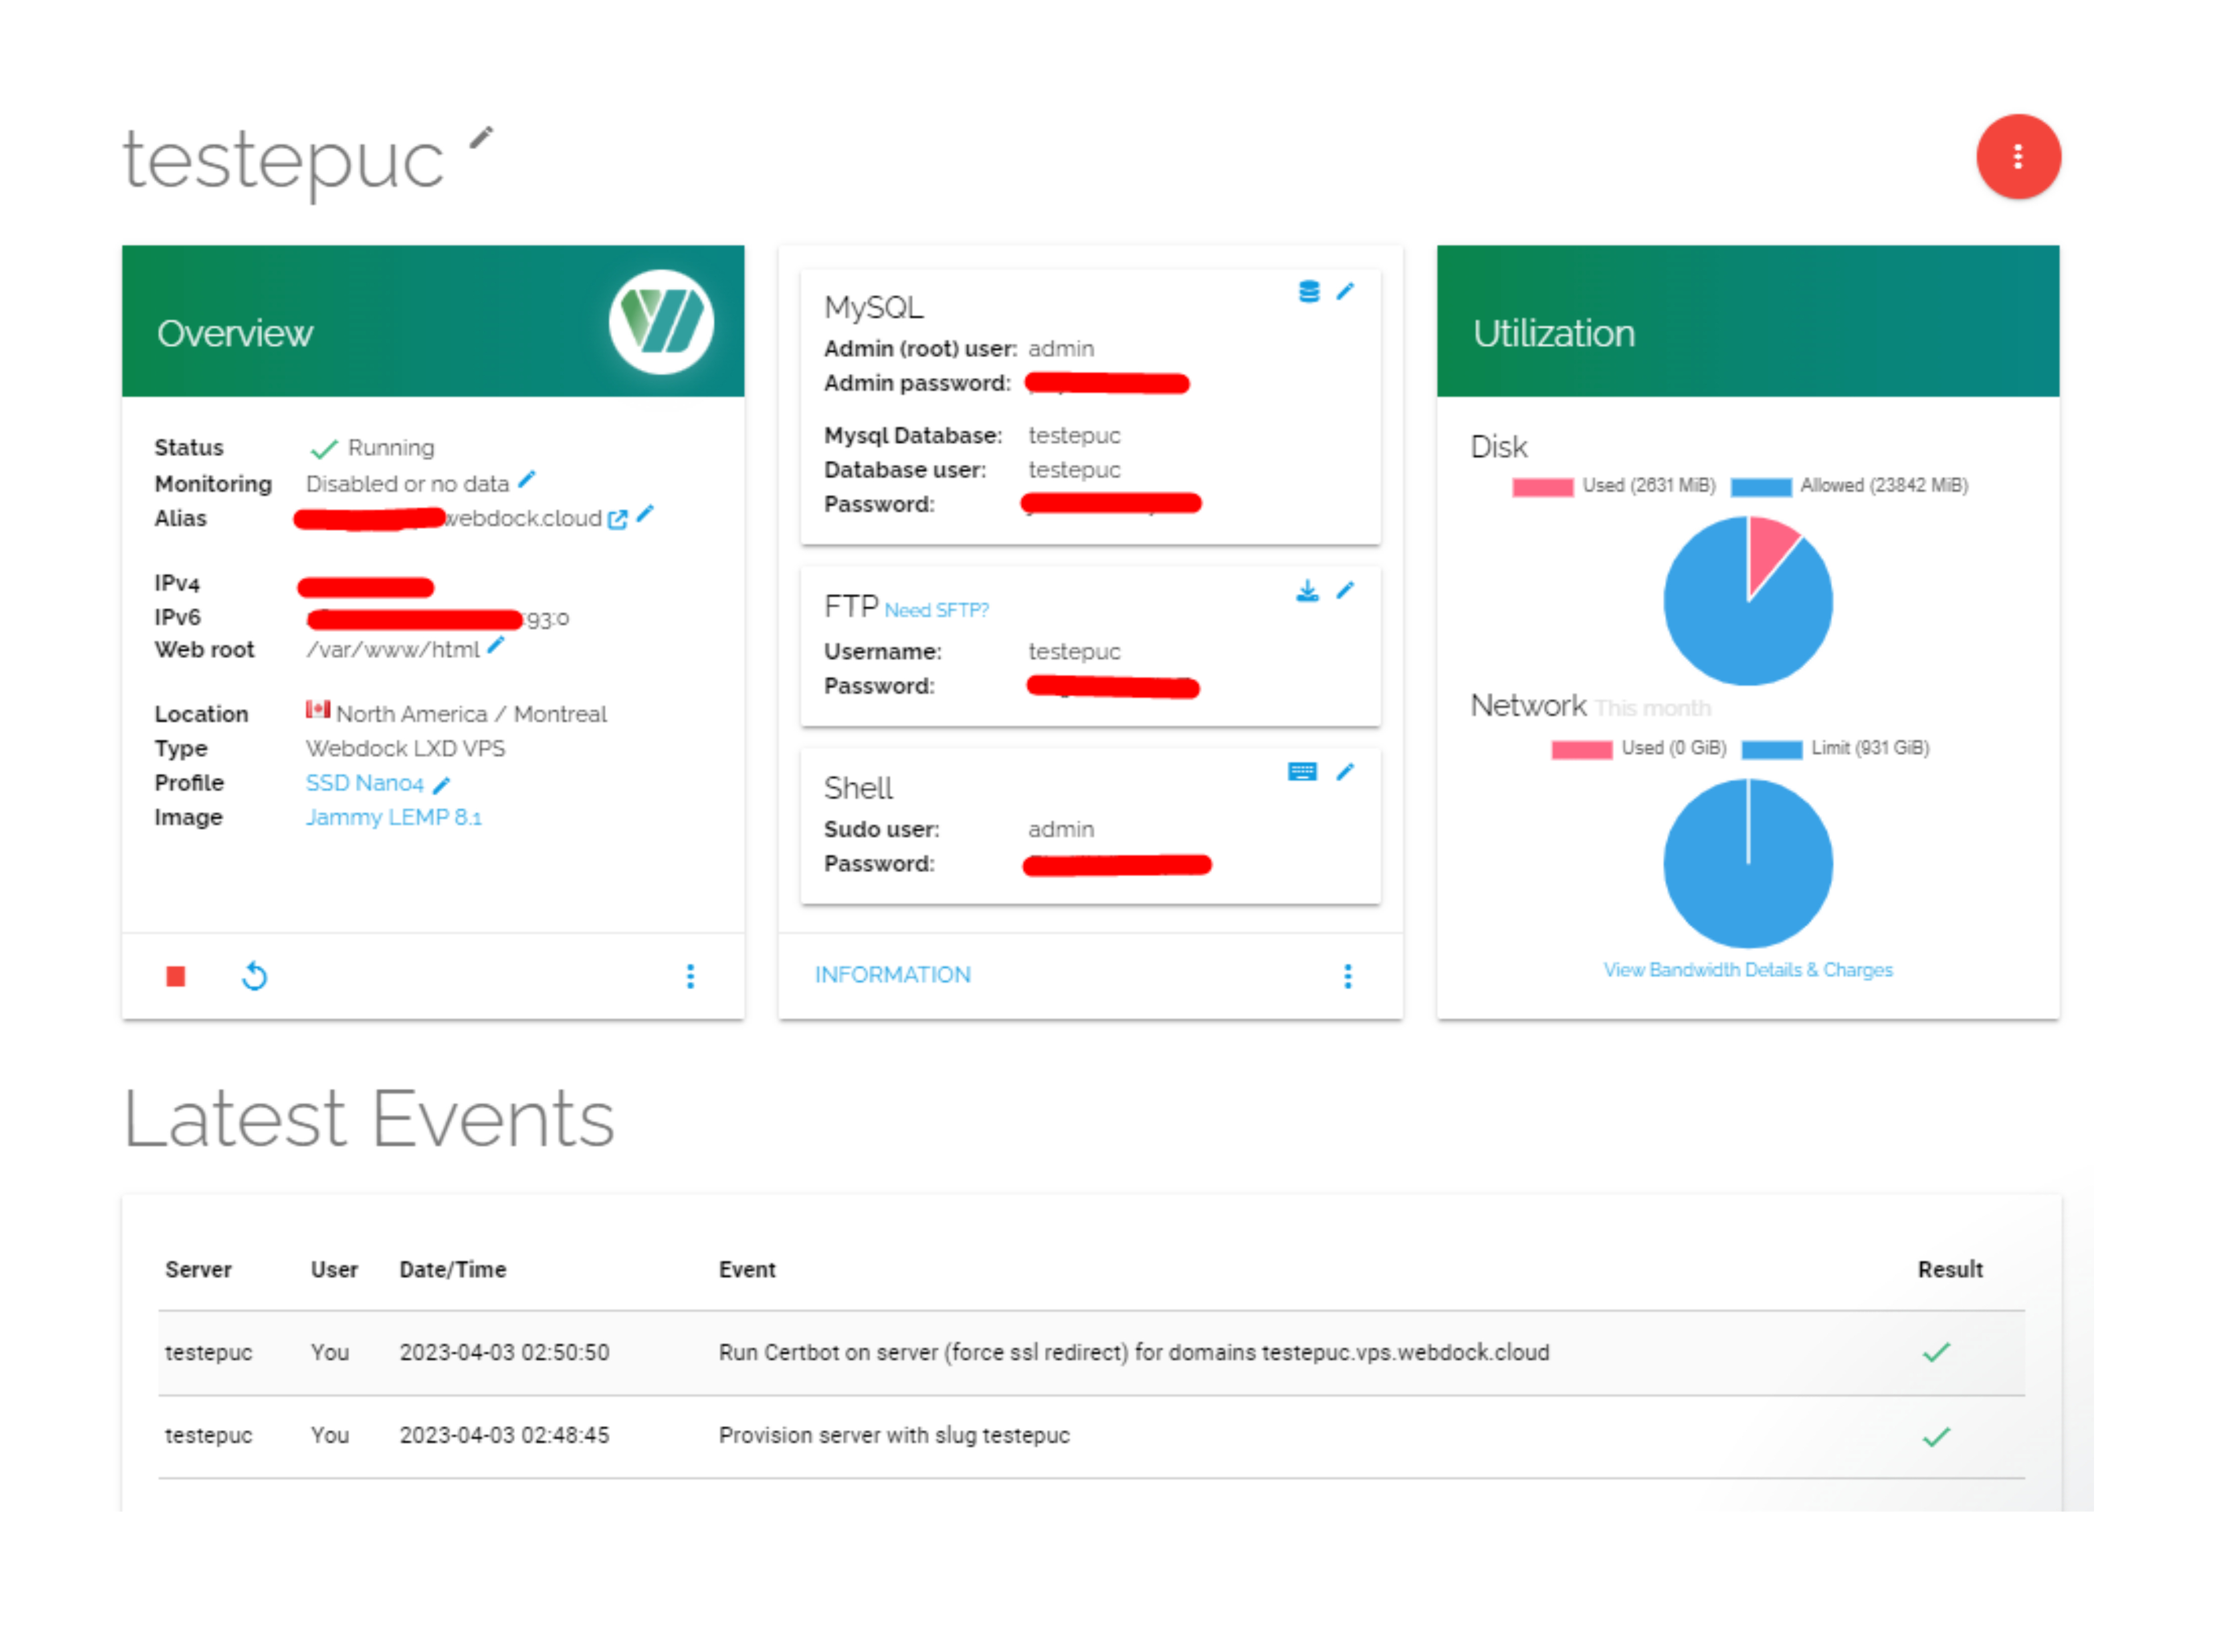Click the INFORMATION button
The width and height of the screenshot is (2222, 1652).
pyautogui.click(x=892, y=975)
